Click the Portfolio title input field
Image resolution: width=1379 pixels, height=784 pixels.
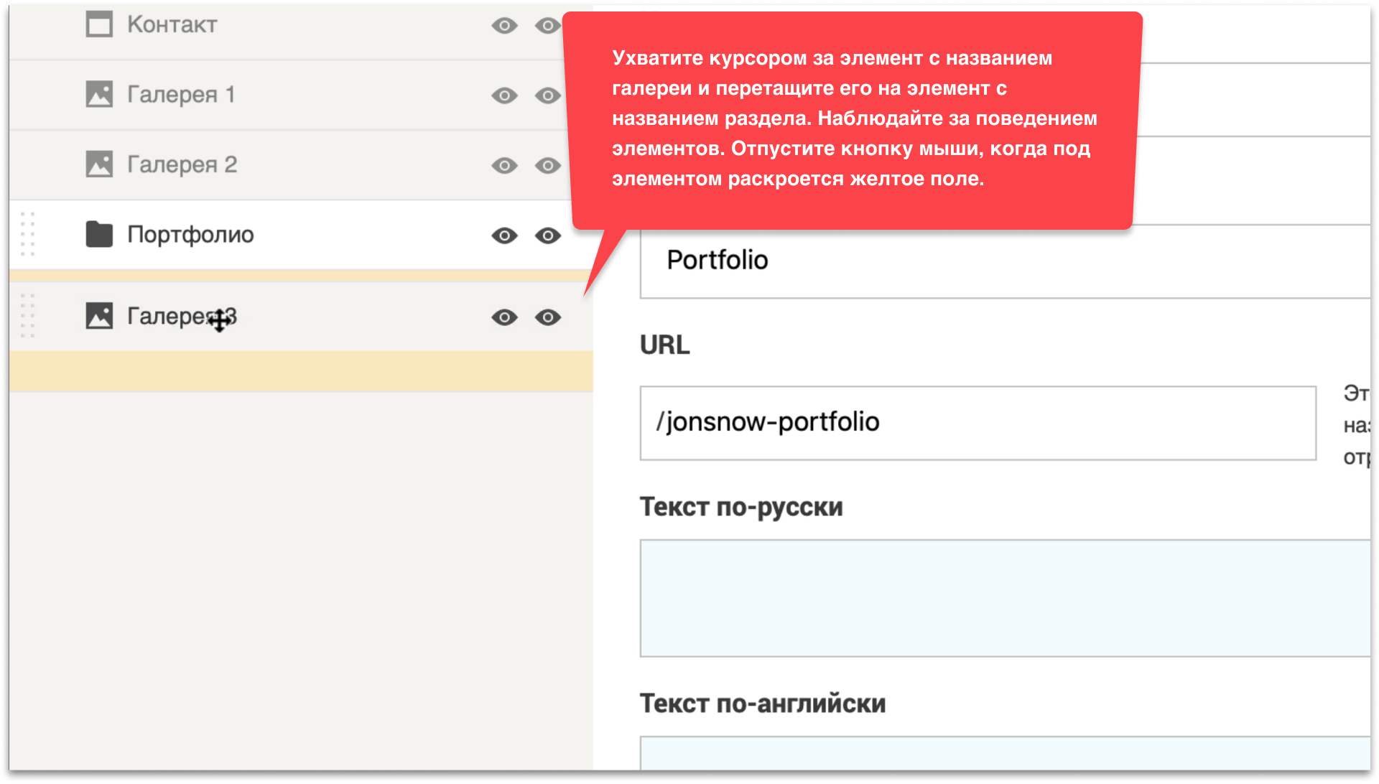pos(1006,261)
